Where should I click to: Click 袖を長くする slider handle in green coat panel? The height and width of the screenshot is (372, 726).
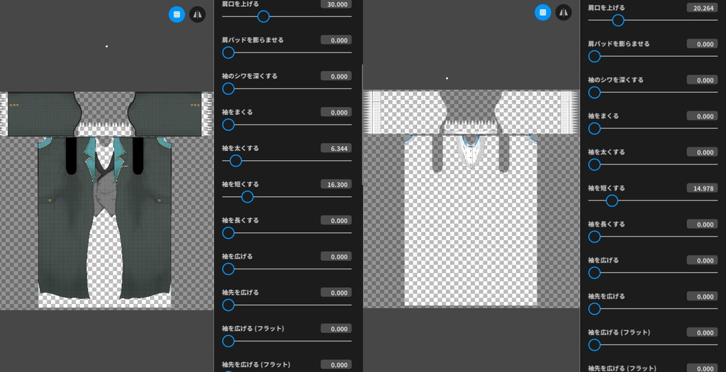pyautogui.click(x=228, y=233)
